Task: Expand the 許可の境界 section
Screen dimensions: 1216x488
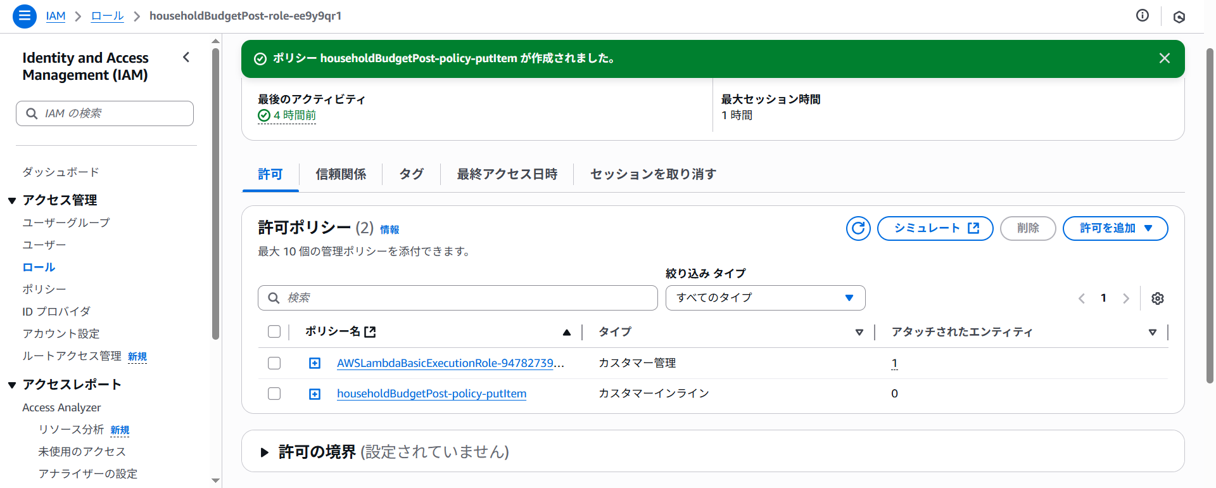Action: tap(265, 452)
